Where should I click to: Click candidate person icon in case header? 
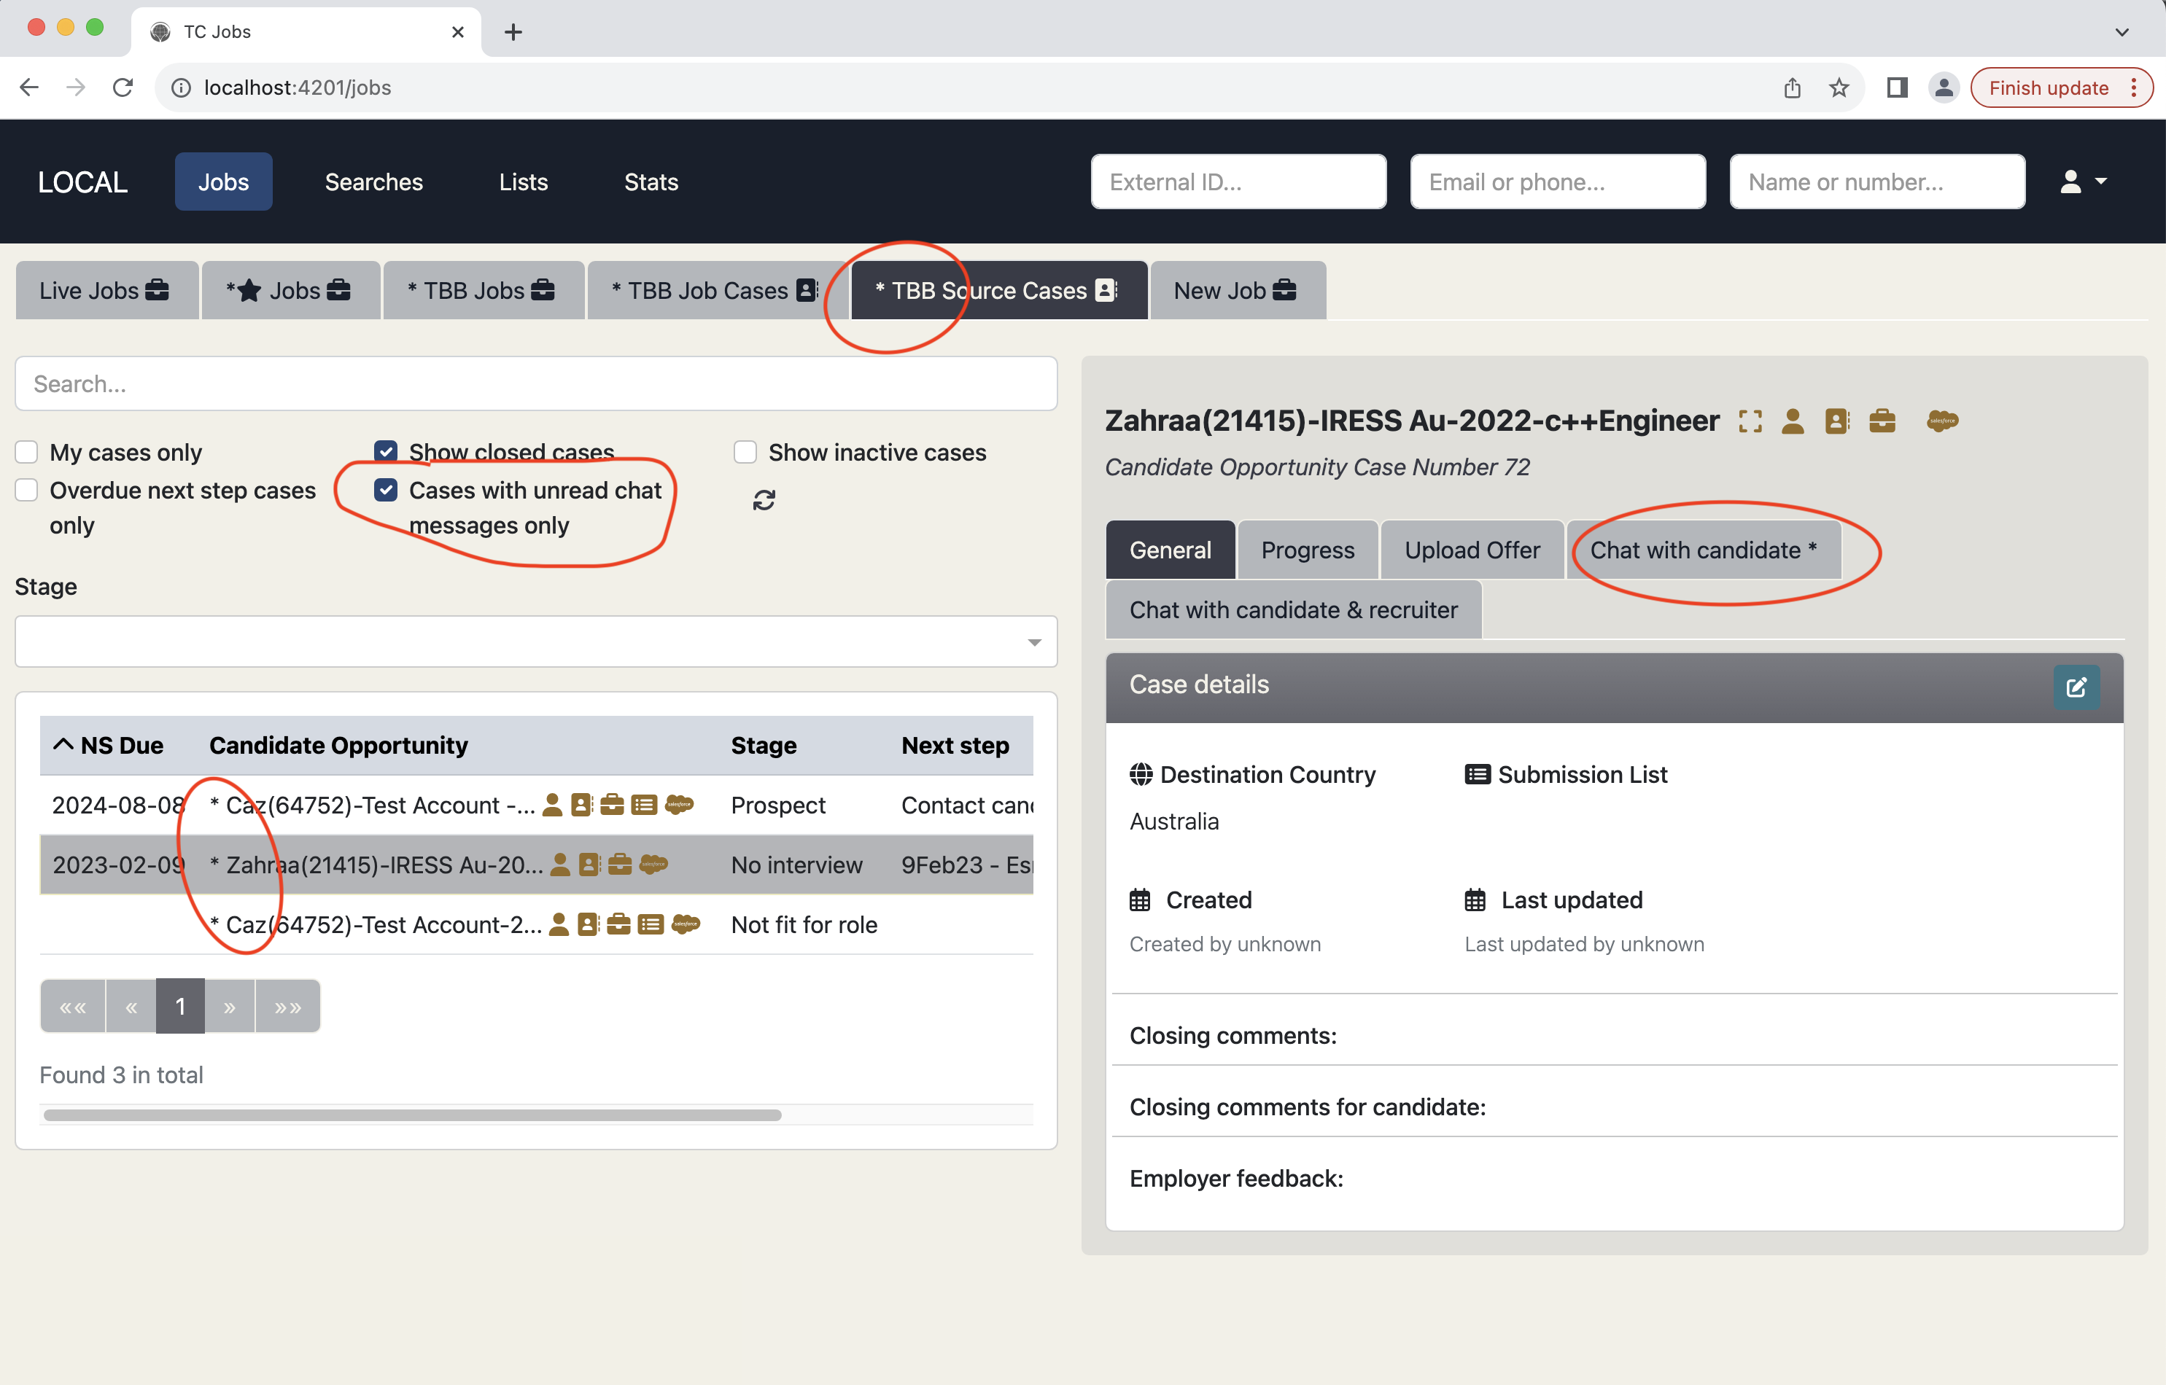(1792, 421)
